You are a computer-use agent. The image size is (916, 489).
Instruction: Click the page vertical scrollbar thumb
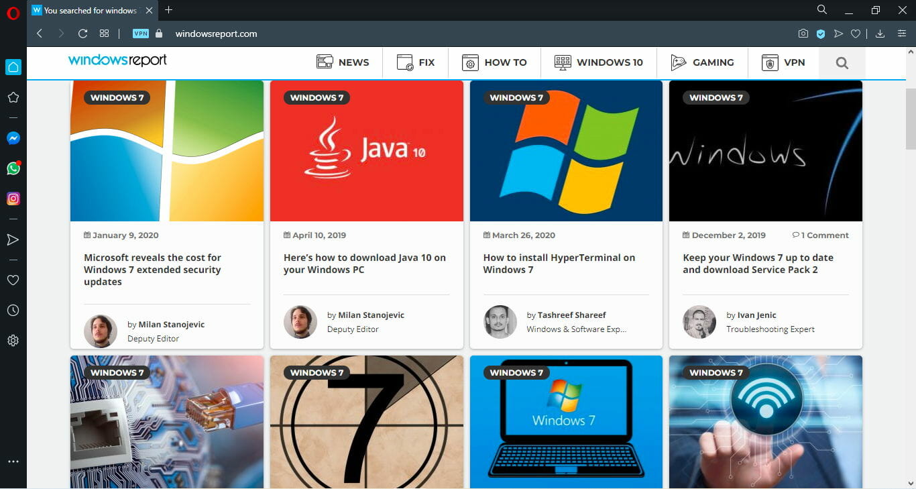click(911, 119)
